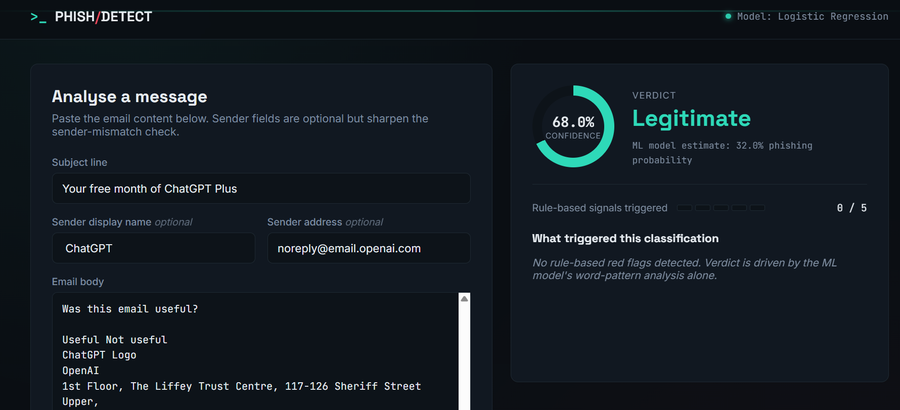The width and height of the screenshot is (900, 410).
Task: Click the 68.0% confidence ring gauge
Action: click(573, 126)
